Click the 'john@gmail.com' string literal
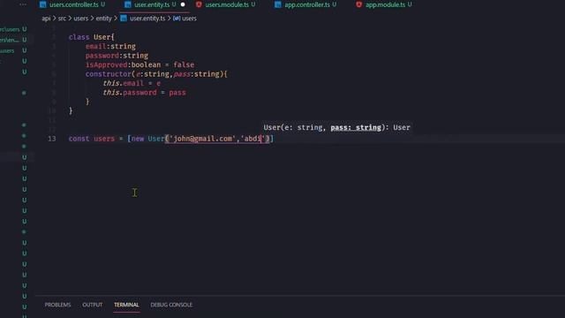This screenshot has height=318, width=565. coord(202,139)
